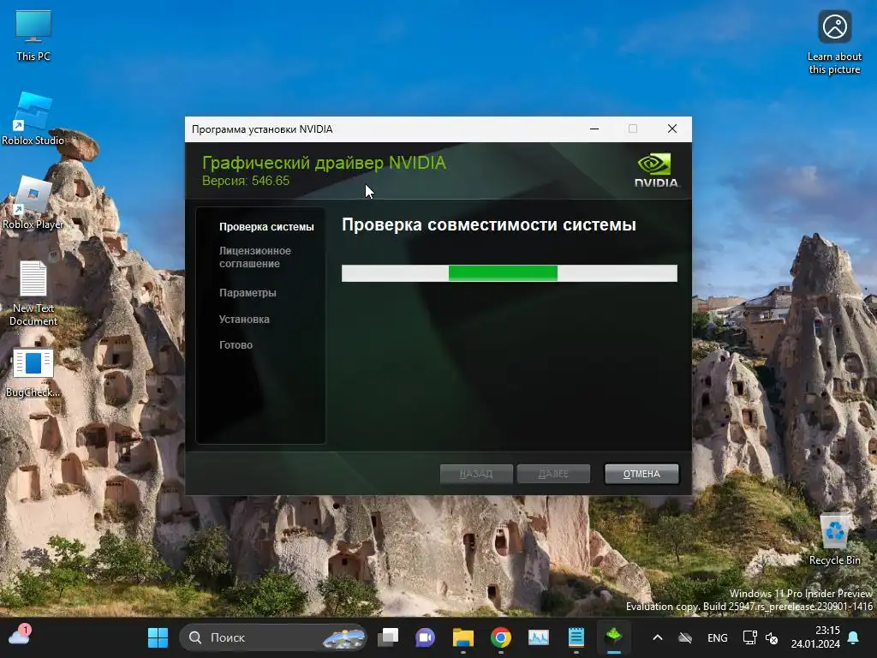Open the Notepad taskbar app

click(576, 637)
